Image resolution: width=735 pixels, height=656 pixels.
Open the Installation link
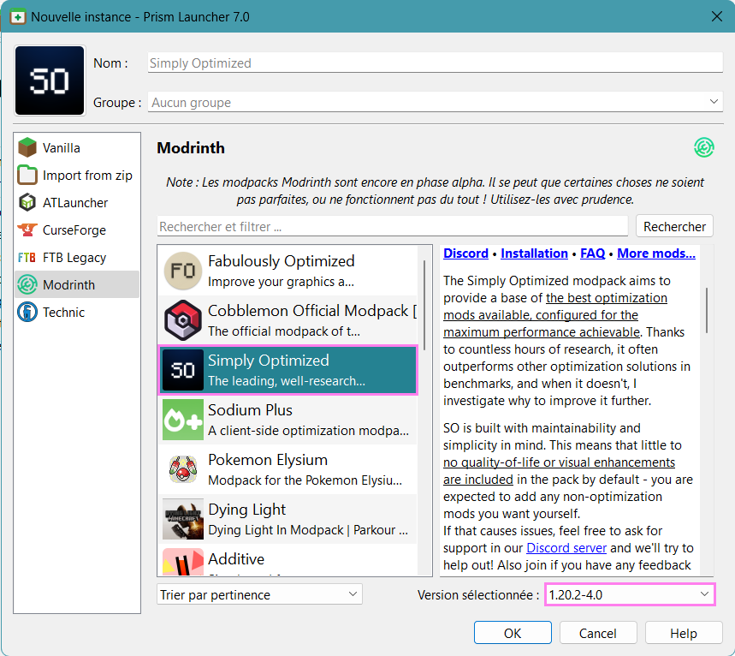coord(534,253)
